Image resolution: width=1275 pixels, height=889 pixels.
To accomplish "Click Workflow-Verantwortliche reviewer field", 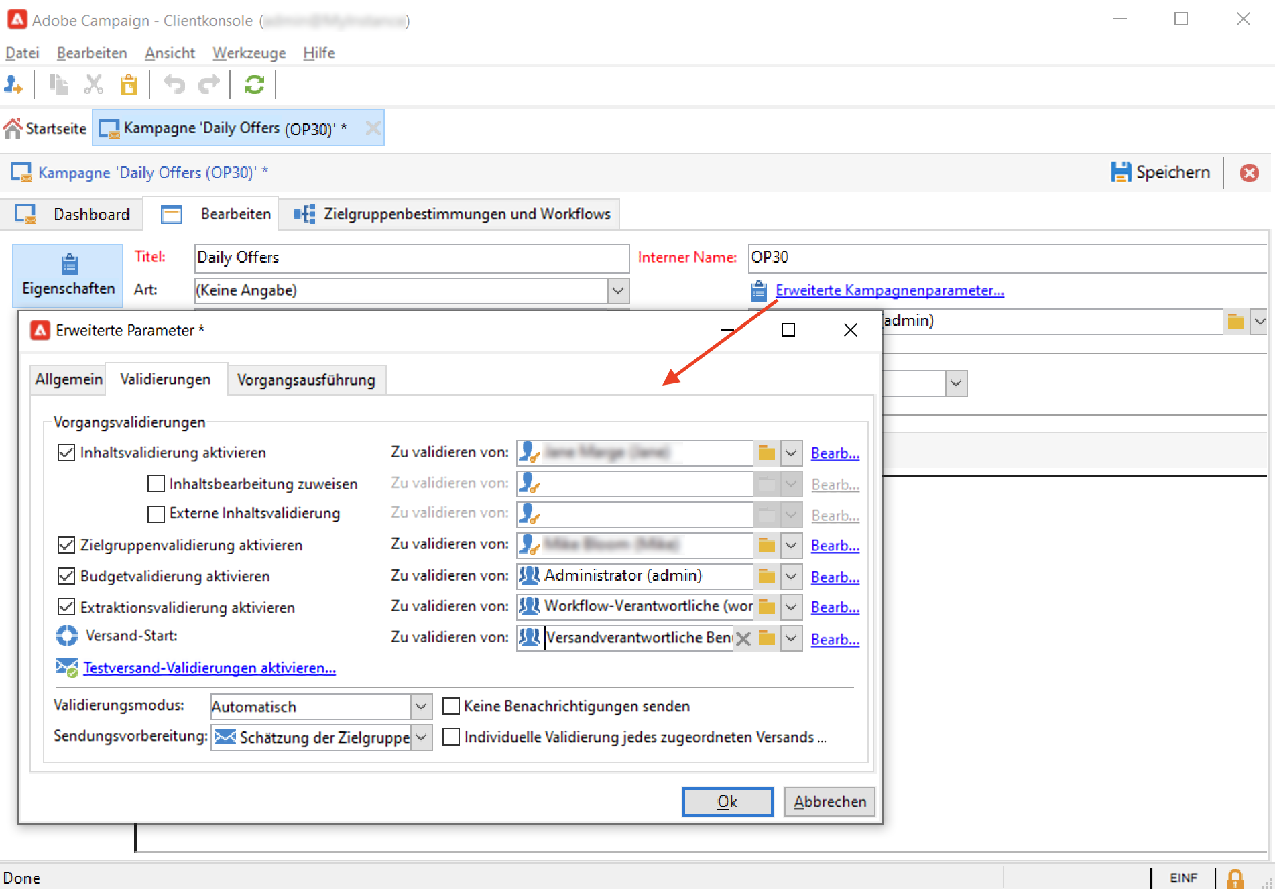I will click(635, 607).
